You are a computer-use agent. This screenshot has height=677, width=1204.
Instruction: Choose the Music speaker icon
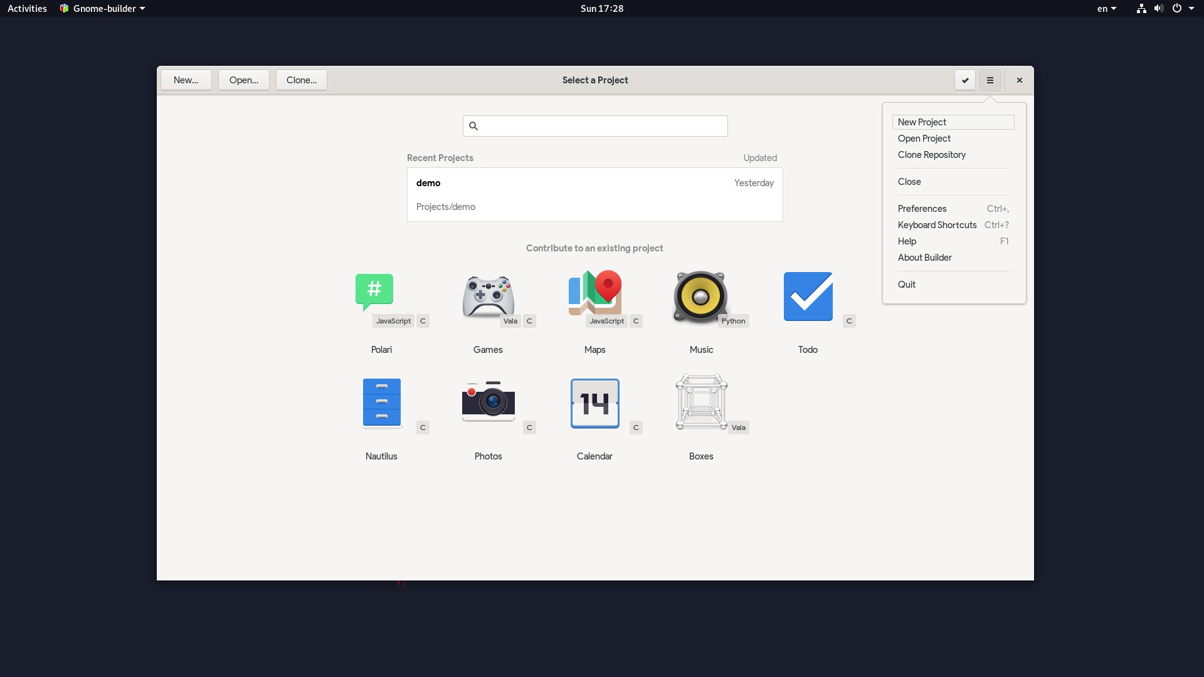click(x=700, y=297)
